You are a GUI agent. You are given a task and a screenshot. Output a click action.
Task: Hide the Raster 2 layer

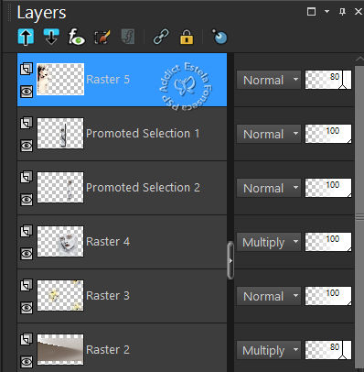pyautogui.click(x=27, y=362)
